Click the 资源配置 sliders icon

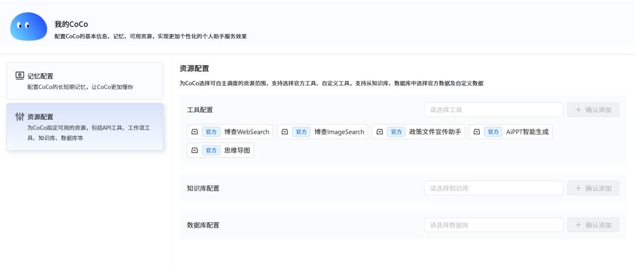click(20, 117)
